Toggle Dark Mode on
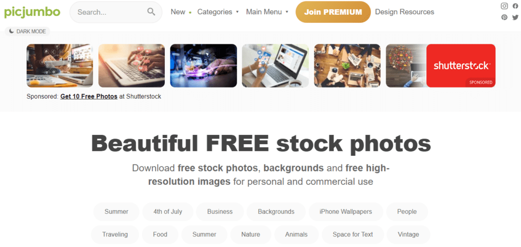 [x=27, y=31]
